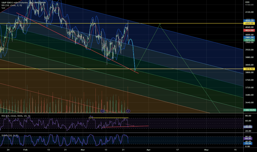Click the 17 date label on the time axis
257x152 pixels.
177,150
